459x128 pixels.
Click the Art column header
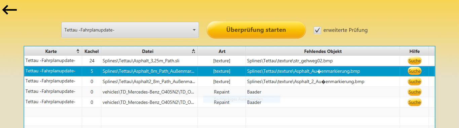222,51
